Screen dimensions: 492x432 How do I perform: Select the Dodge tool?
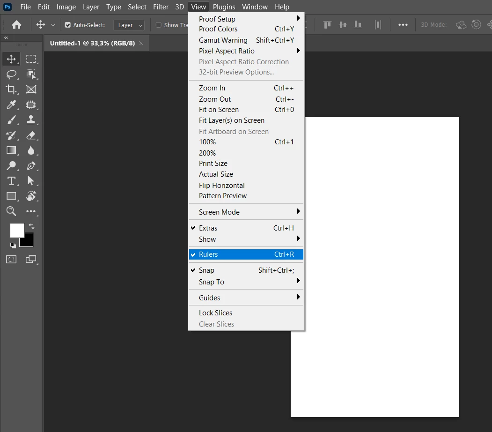11,165
